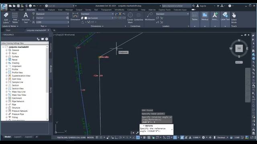Click the Plot printer icon
Screen dimensions: 257x144
[31, 6]
